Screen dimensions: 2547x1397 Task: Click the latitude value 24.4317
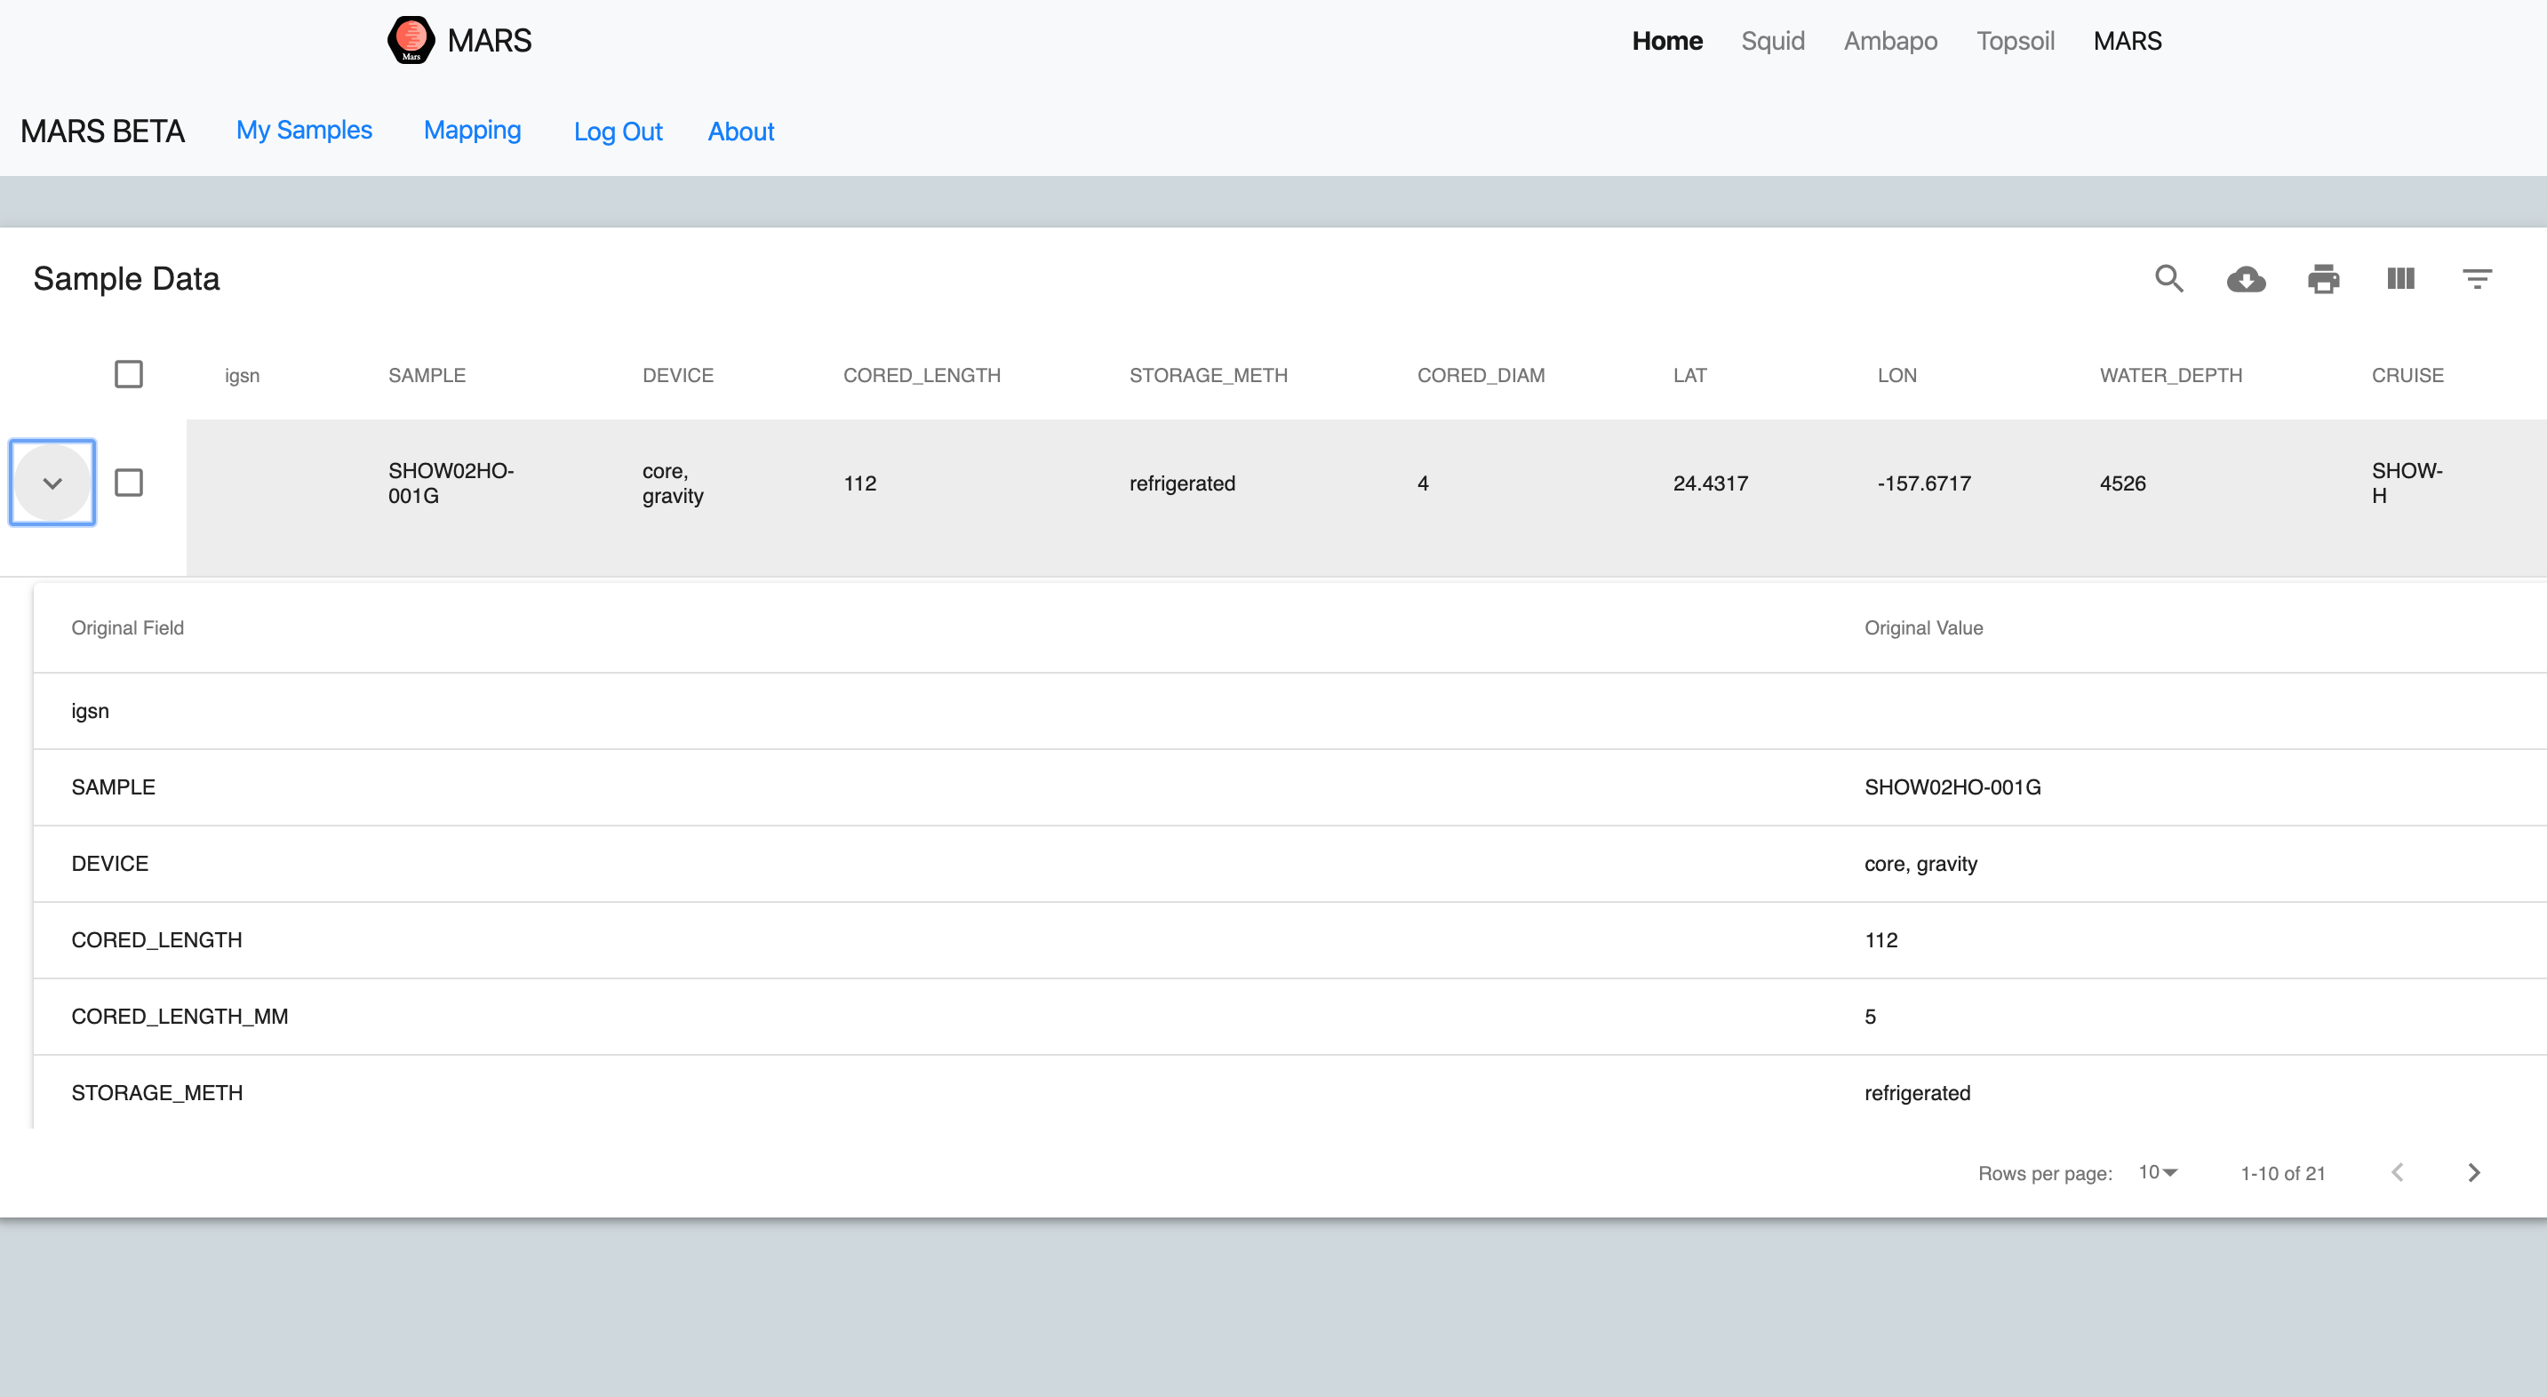tap(1710, 483)
